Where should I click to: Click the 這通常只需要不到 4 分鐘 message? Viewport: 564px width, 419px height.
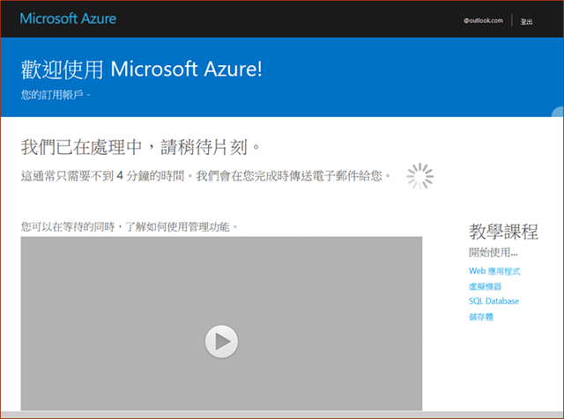[x=205, y=176]
